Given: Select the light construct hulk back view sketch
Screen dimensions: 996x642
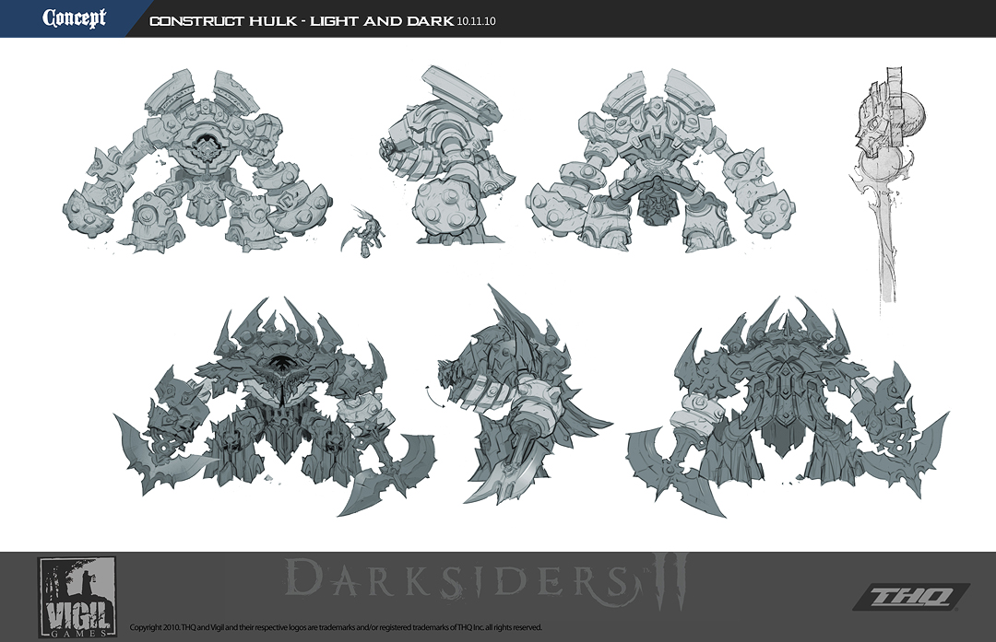Looking at the screenshot, I should [660, 160].
